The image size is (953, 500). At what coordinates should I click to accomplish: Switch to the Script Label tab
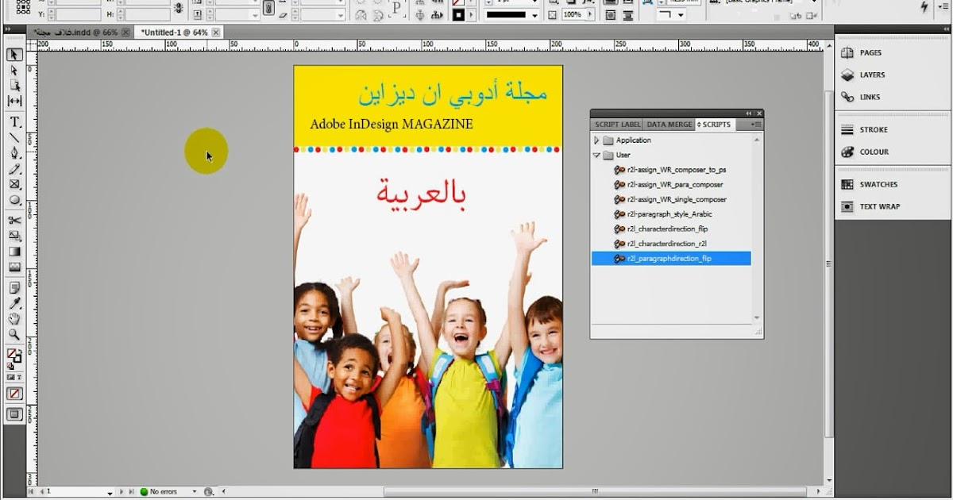[618, 125]
